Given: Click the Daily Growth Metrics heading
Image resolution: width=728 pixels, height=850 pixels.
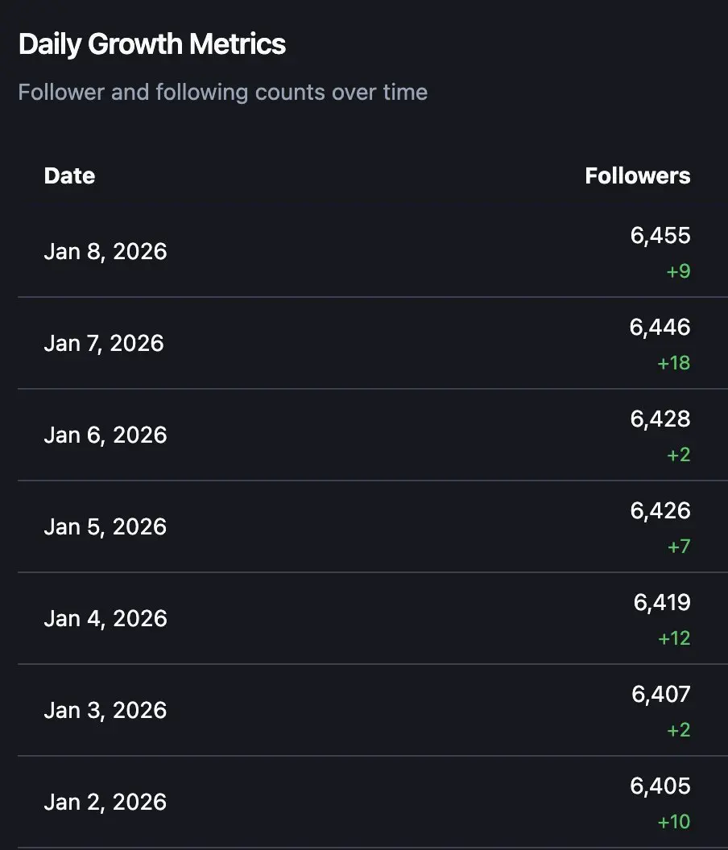Looking at the screenshot, I should tap(151, 44).
